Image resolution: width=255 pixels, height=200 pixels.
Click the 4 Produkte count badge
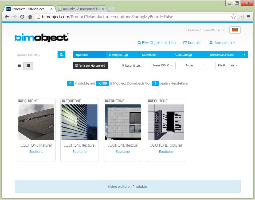[70, 83]
